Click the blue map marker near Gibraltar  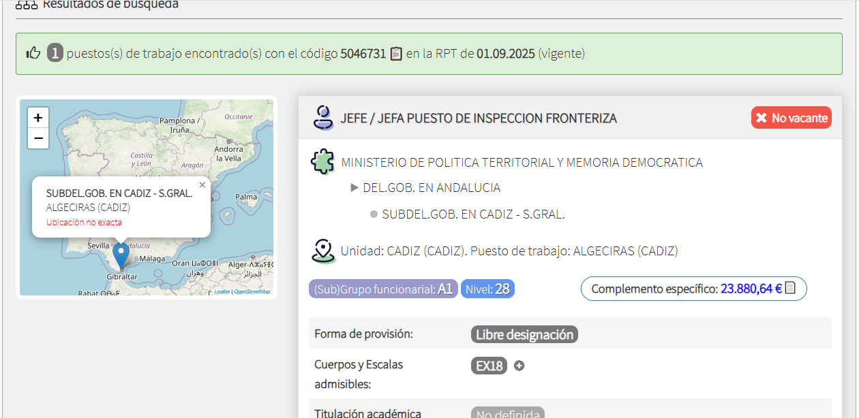pyautogui.click(x=121, y=255)
